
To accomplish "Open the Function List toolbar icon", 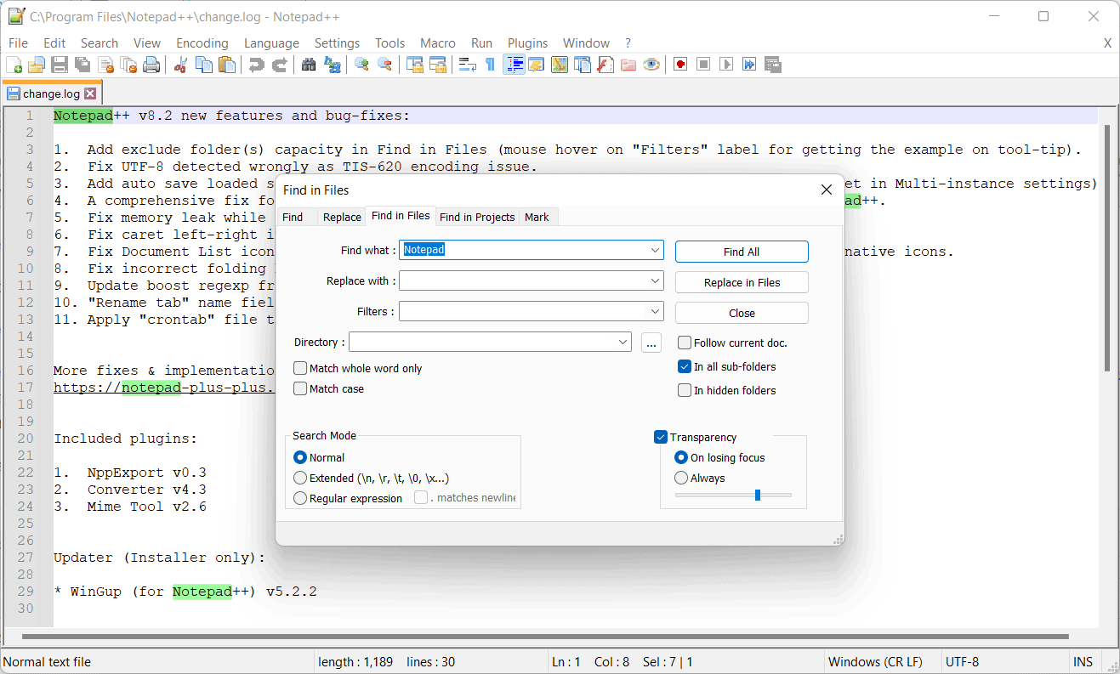I will tap(605, 65).
